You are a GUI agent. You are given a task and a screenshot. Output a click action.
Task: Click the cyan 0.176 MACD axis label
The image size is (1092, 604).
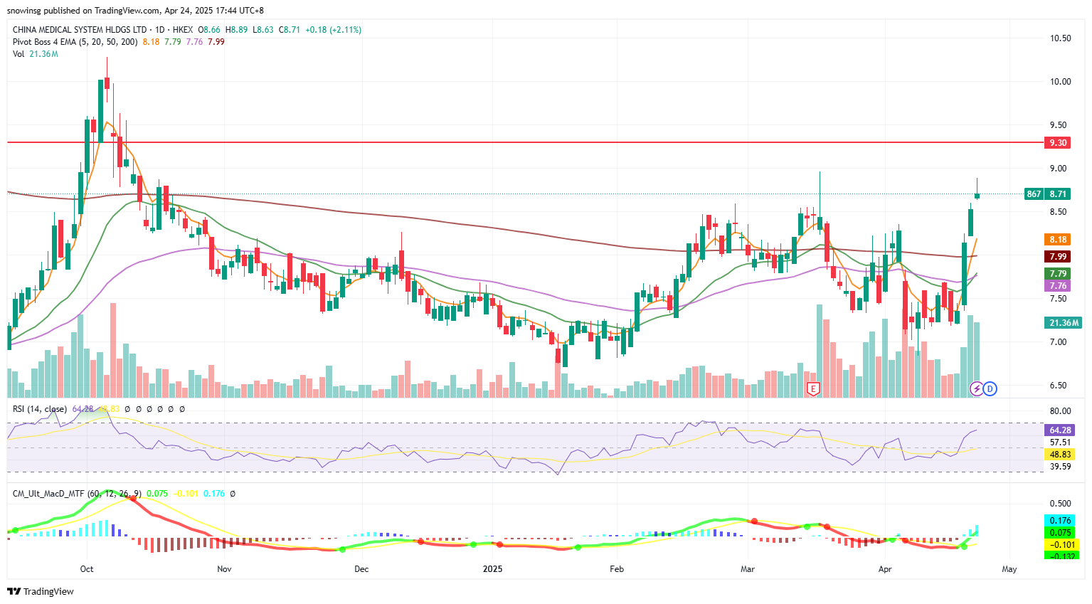(1061, 521)
